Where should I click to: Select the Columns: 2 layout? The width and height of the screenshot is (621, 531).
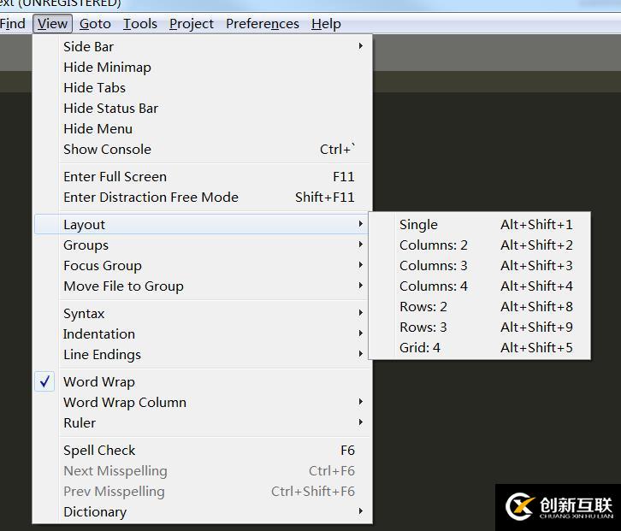[480, 245]
